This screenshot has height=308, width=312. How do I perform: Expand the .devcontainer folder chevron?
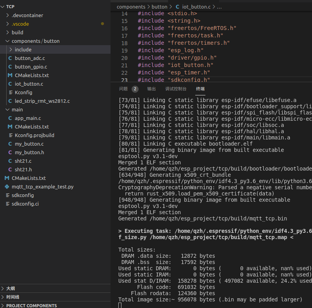coord(7,15)
